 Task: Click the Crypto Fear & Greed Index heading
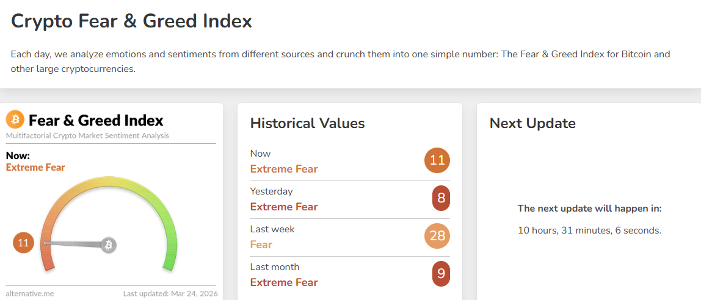pos(131,21)
